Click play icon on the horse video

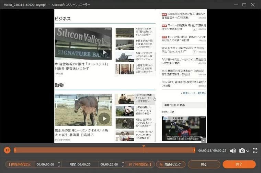tap(104, 119)
